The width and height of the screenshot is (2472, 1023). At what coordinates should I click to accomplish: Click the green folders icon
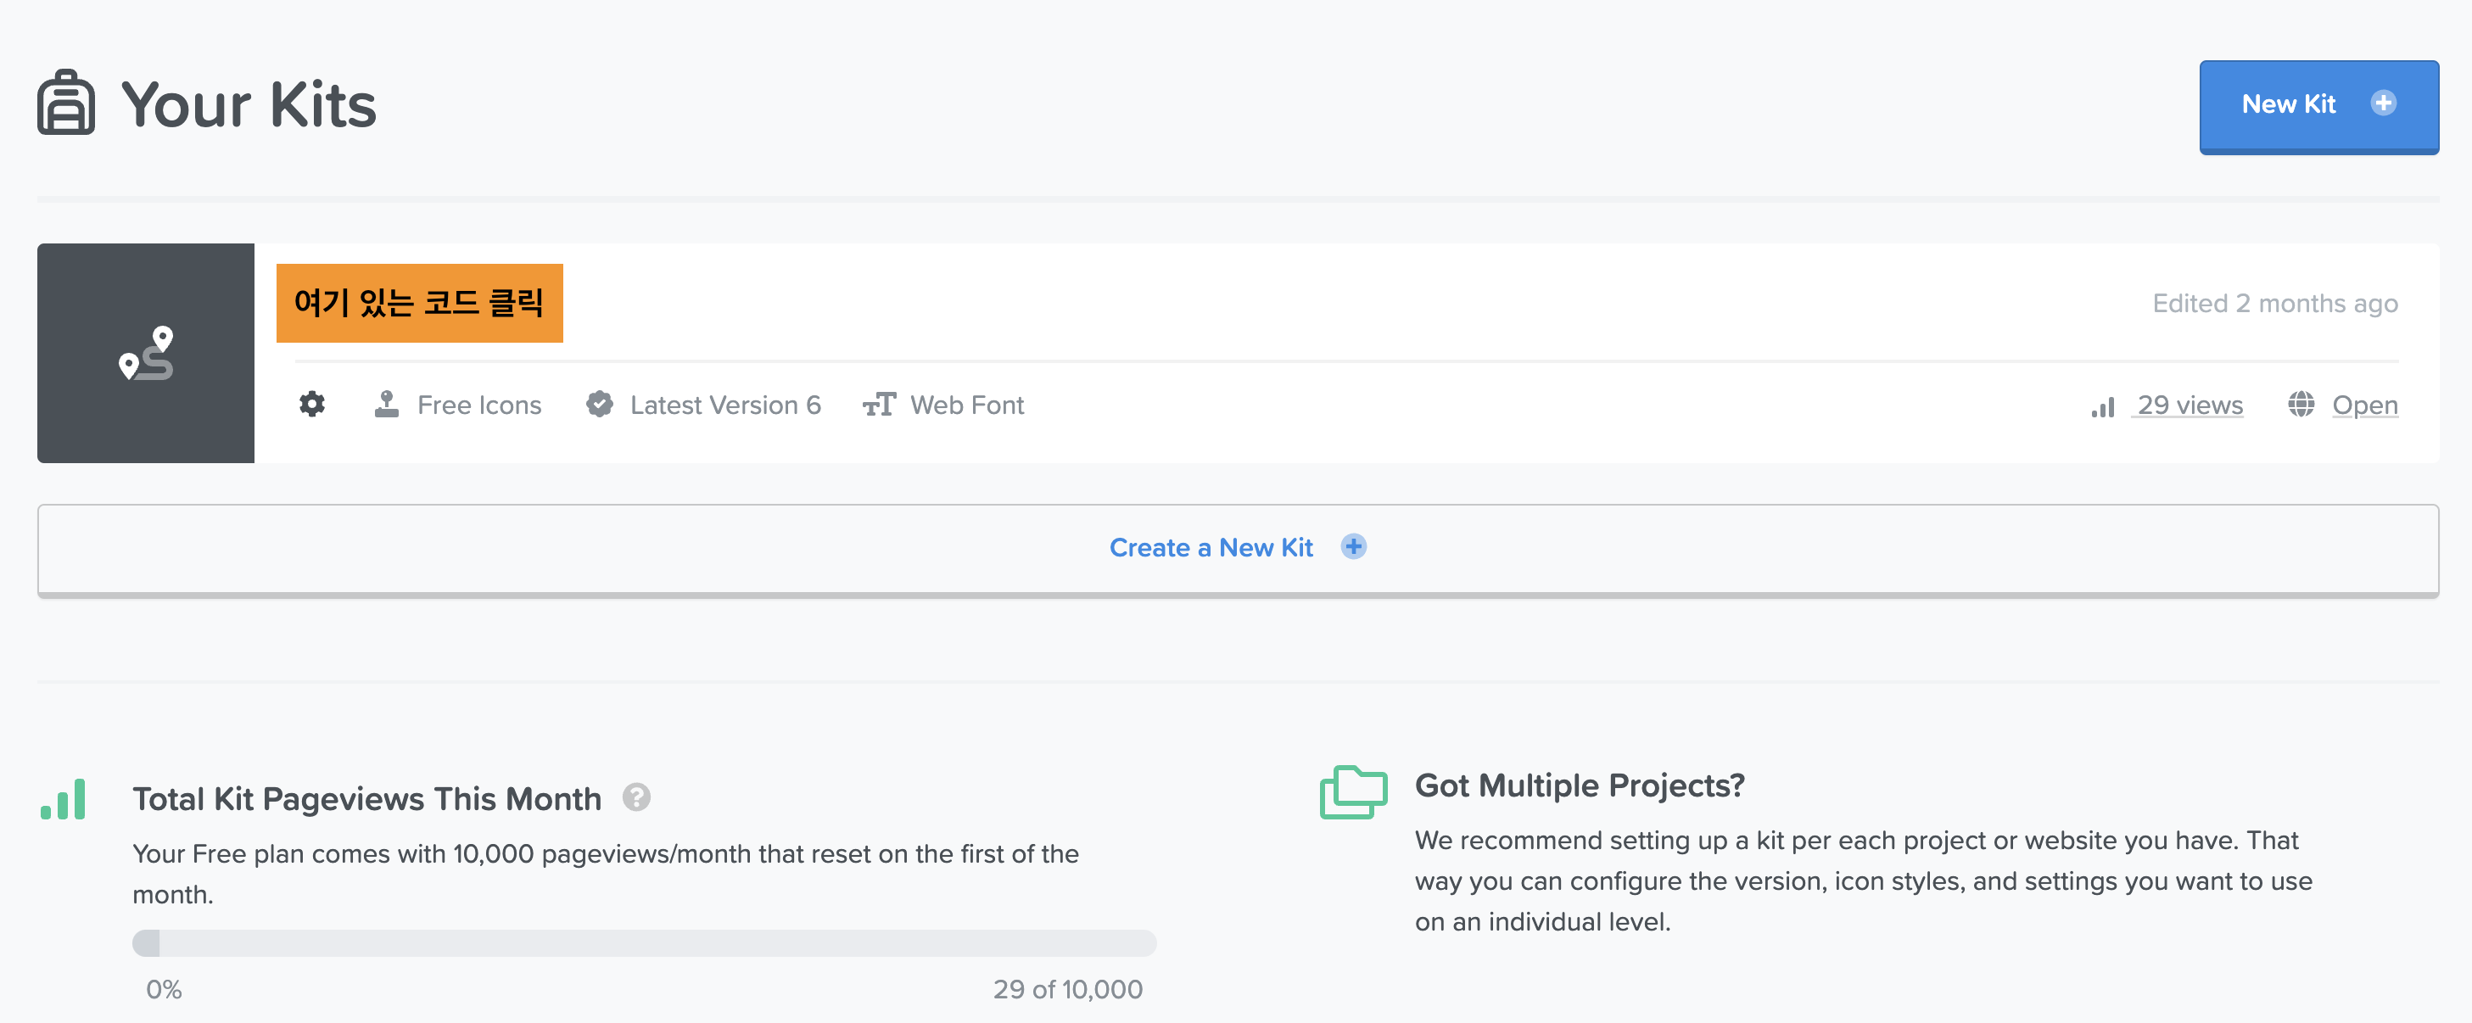tap(1353, 791)
